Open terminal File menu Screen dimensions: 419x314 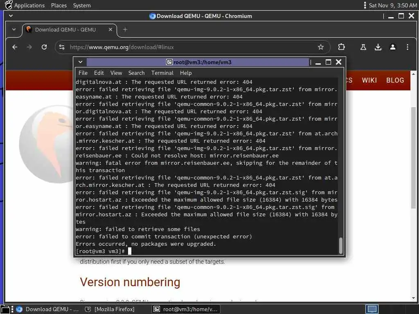pos(83,73)
